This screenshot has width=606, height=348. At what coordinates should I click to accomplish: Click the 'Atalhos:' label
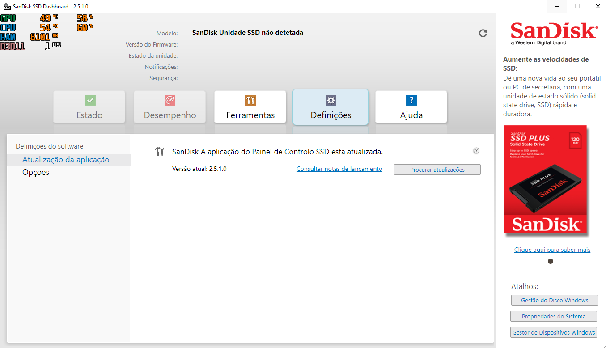point(525,286)
